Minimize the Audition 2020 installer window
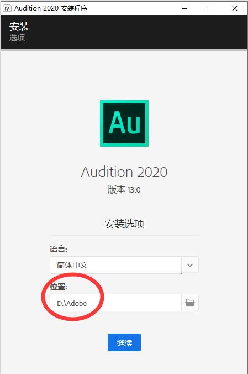248x374 pixels. click(184, 8)
